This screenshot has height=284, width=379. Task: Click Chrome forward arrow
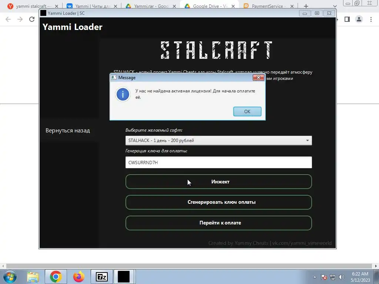pyautogui.click(x=20, y=19)
